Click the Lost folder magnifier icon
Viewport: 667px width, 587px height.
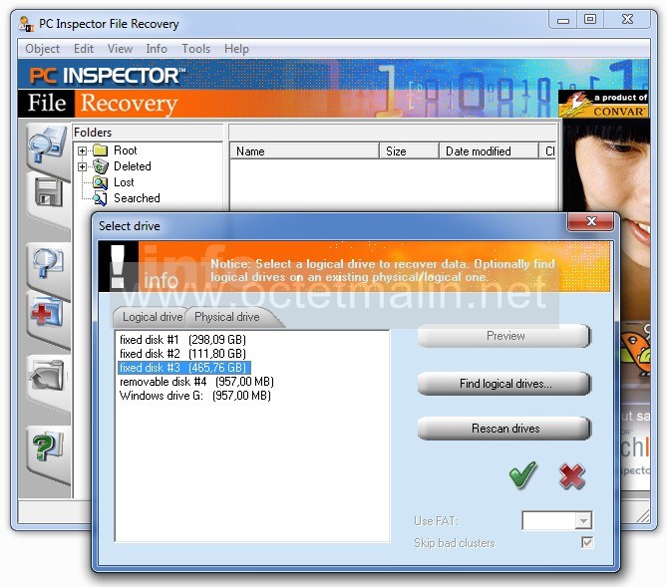pyautogui.click(x=100, y=182)
